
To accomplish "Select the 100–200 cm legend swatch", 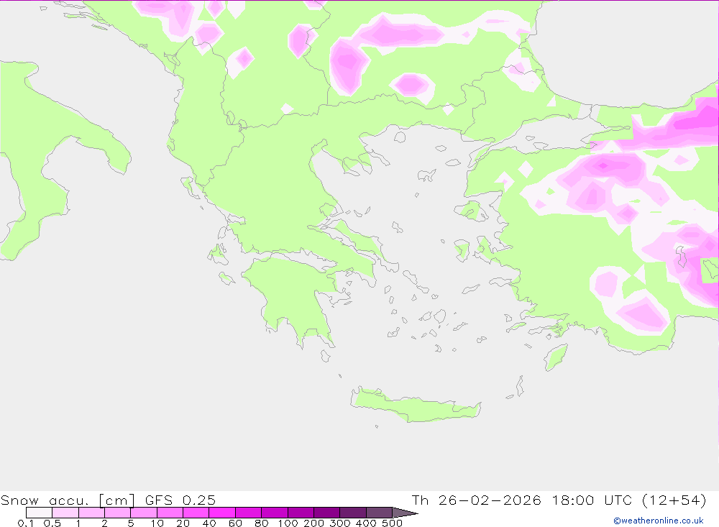I will point(301,513).
